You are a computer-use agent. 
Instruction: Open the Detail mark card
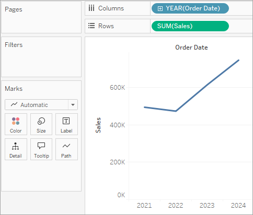(x=16, y=149)
